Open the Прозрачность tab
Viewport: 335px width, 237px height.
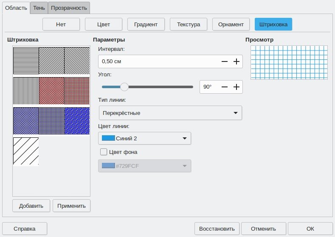(x=69, y=8)
